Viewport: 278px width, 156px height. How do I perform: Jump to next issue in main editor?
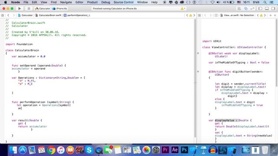pyautogui.click(x=194, y=16)
